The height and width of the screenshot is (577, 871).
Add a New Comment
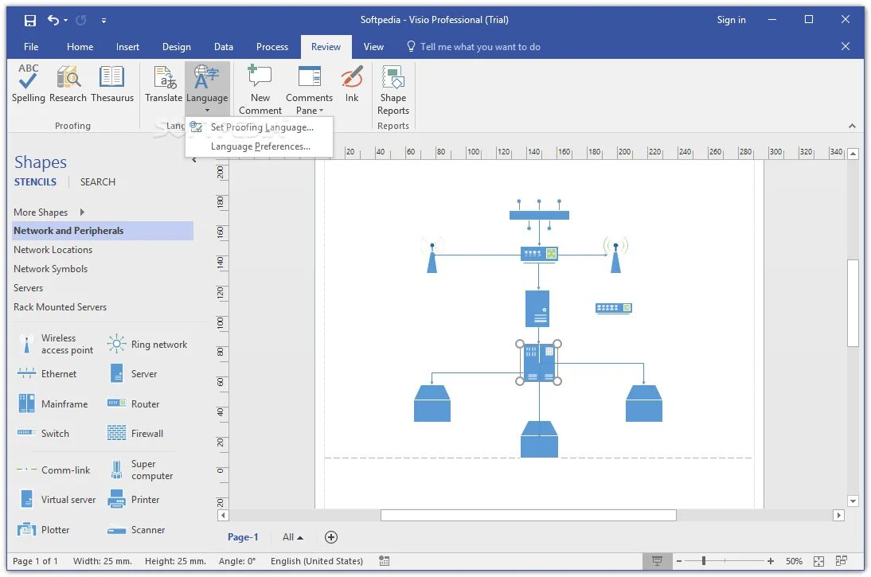(x=260, y=89)
